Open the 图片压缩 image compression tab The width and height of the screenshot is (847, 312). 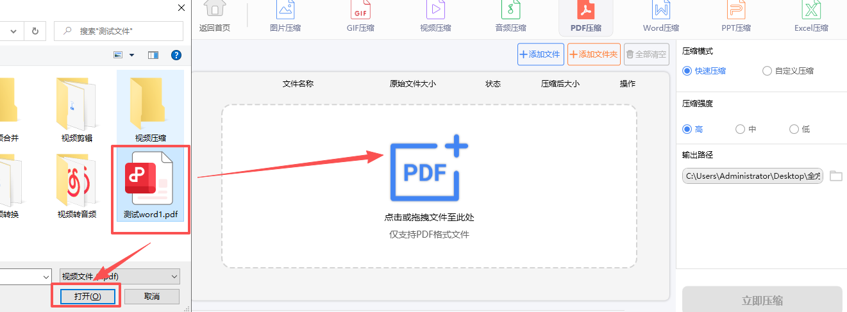[285, 17]
